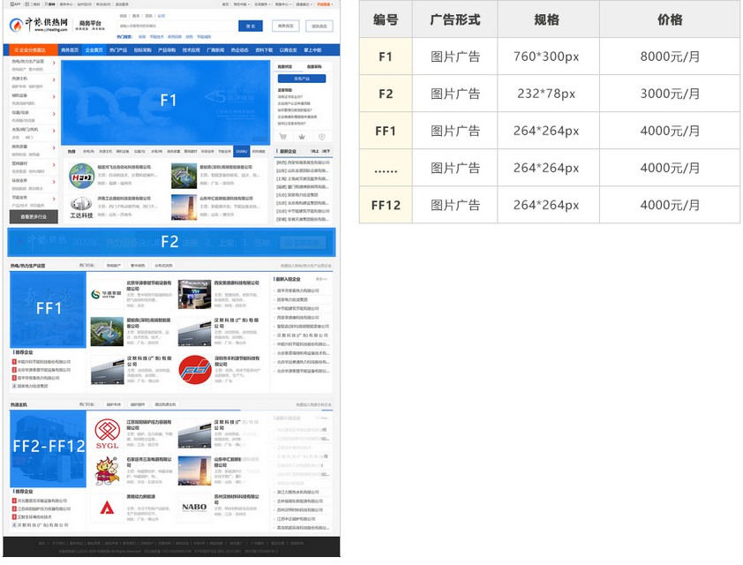
Task: Click the NABO company logo
Action: [194, 508]
